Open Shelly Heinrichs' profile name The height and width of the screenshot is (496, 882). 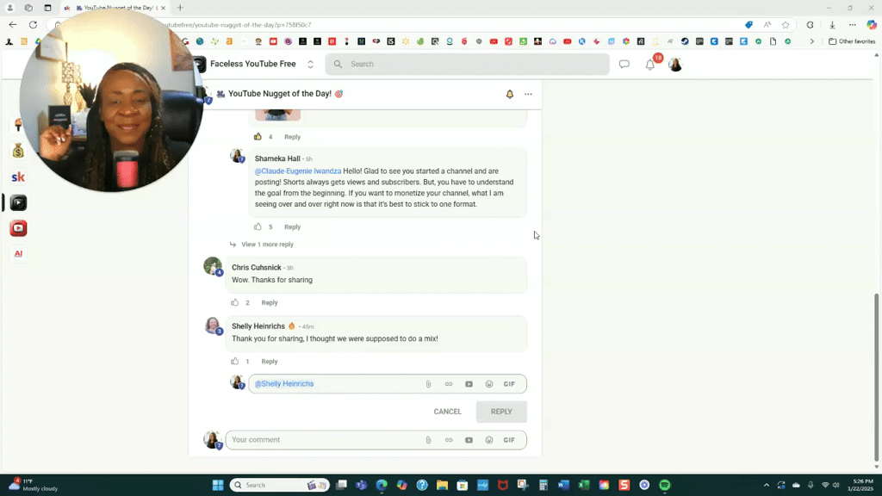[x=258, y=326]
